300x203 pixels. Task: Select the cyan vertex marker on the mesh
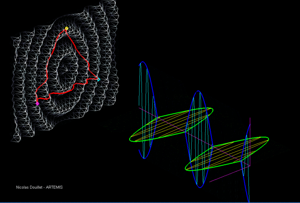click(x=98, y=79)
